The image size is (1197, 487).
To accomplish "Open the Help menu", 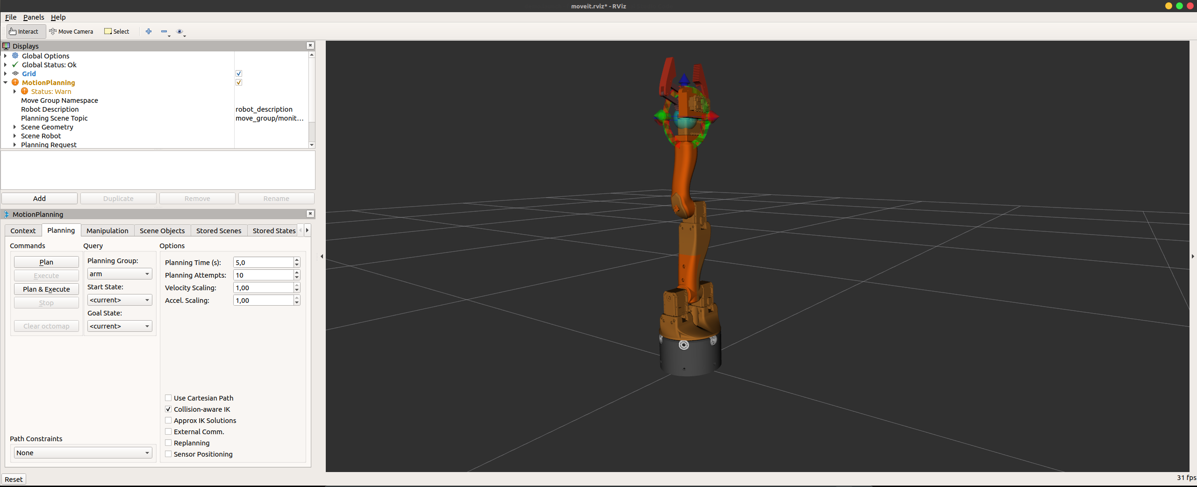I will (x=58, y=17).
